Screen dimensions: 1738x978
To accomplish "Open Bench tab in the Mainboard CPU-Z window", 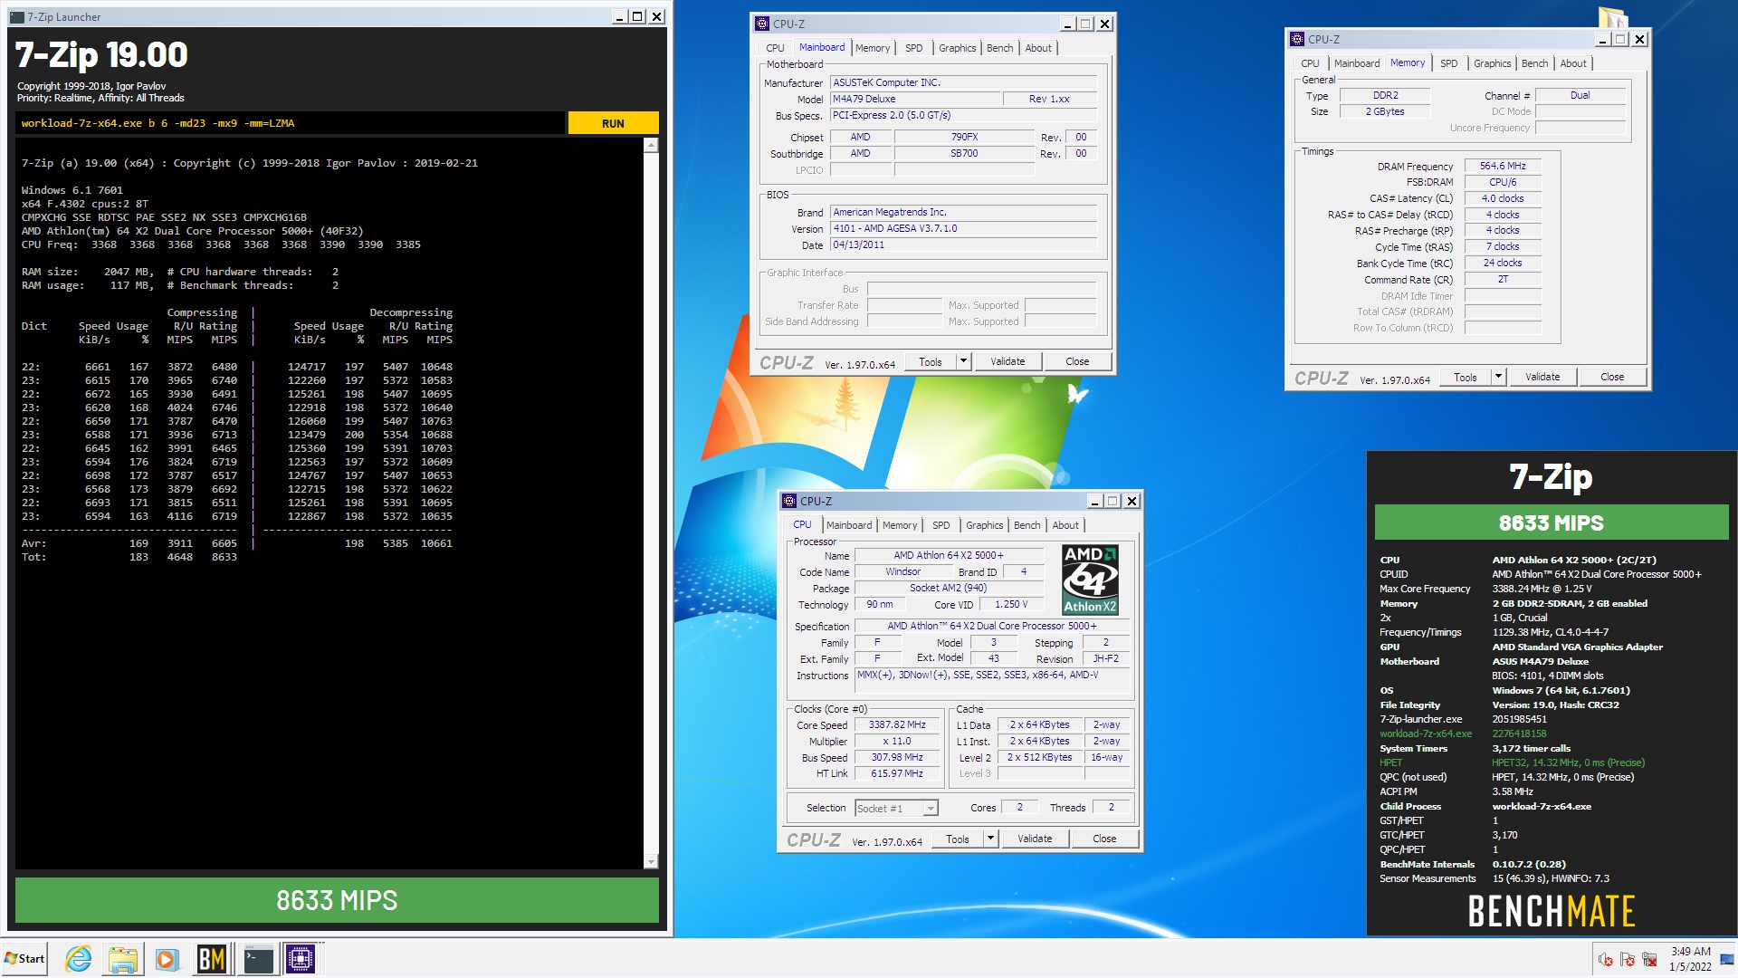I will coord(999,49).
